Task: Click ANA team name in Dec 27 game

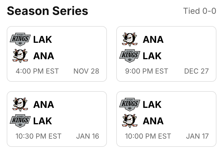Action: (153, 39)
